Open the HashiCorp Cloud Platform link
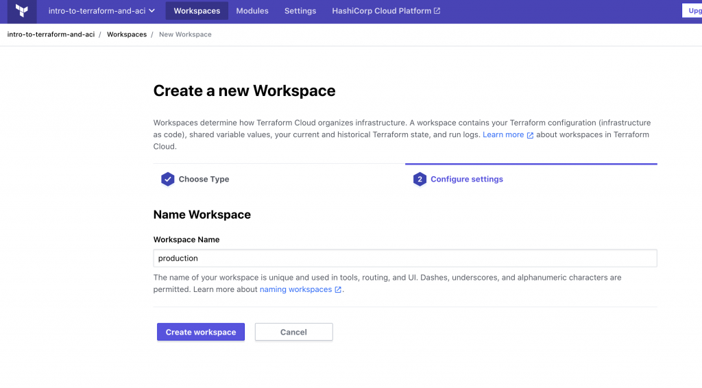The image size is (702, 388). (381, 11)
